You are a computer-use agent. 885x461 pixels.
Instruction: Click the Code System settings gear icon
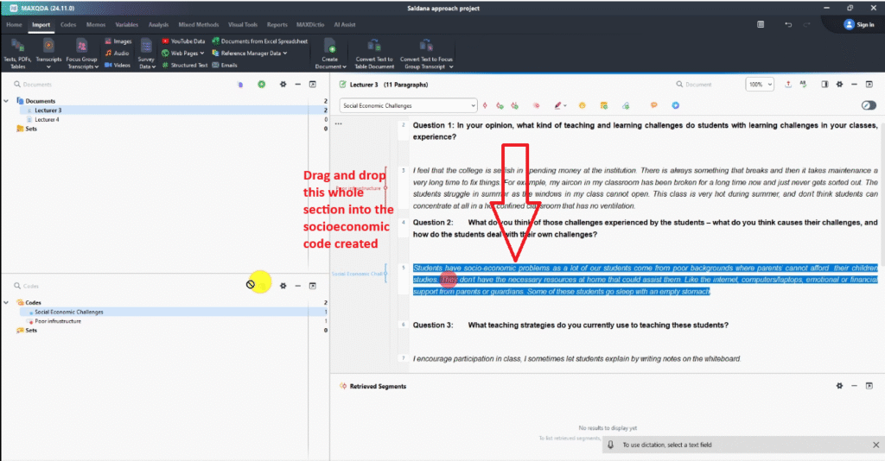click(x=283, y=285)
